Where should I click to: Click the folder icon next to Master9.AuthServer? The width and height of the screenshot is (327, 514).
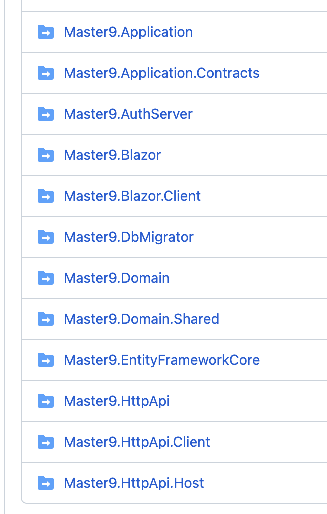pyautogui.click(x=46, y=114)
